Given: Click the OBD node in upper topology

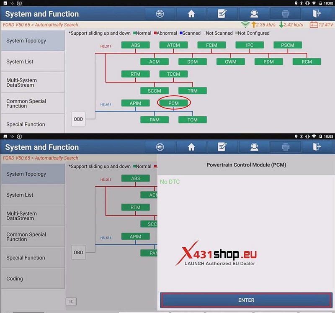Looking at the screenshot, I should click(x=78, y=119).
